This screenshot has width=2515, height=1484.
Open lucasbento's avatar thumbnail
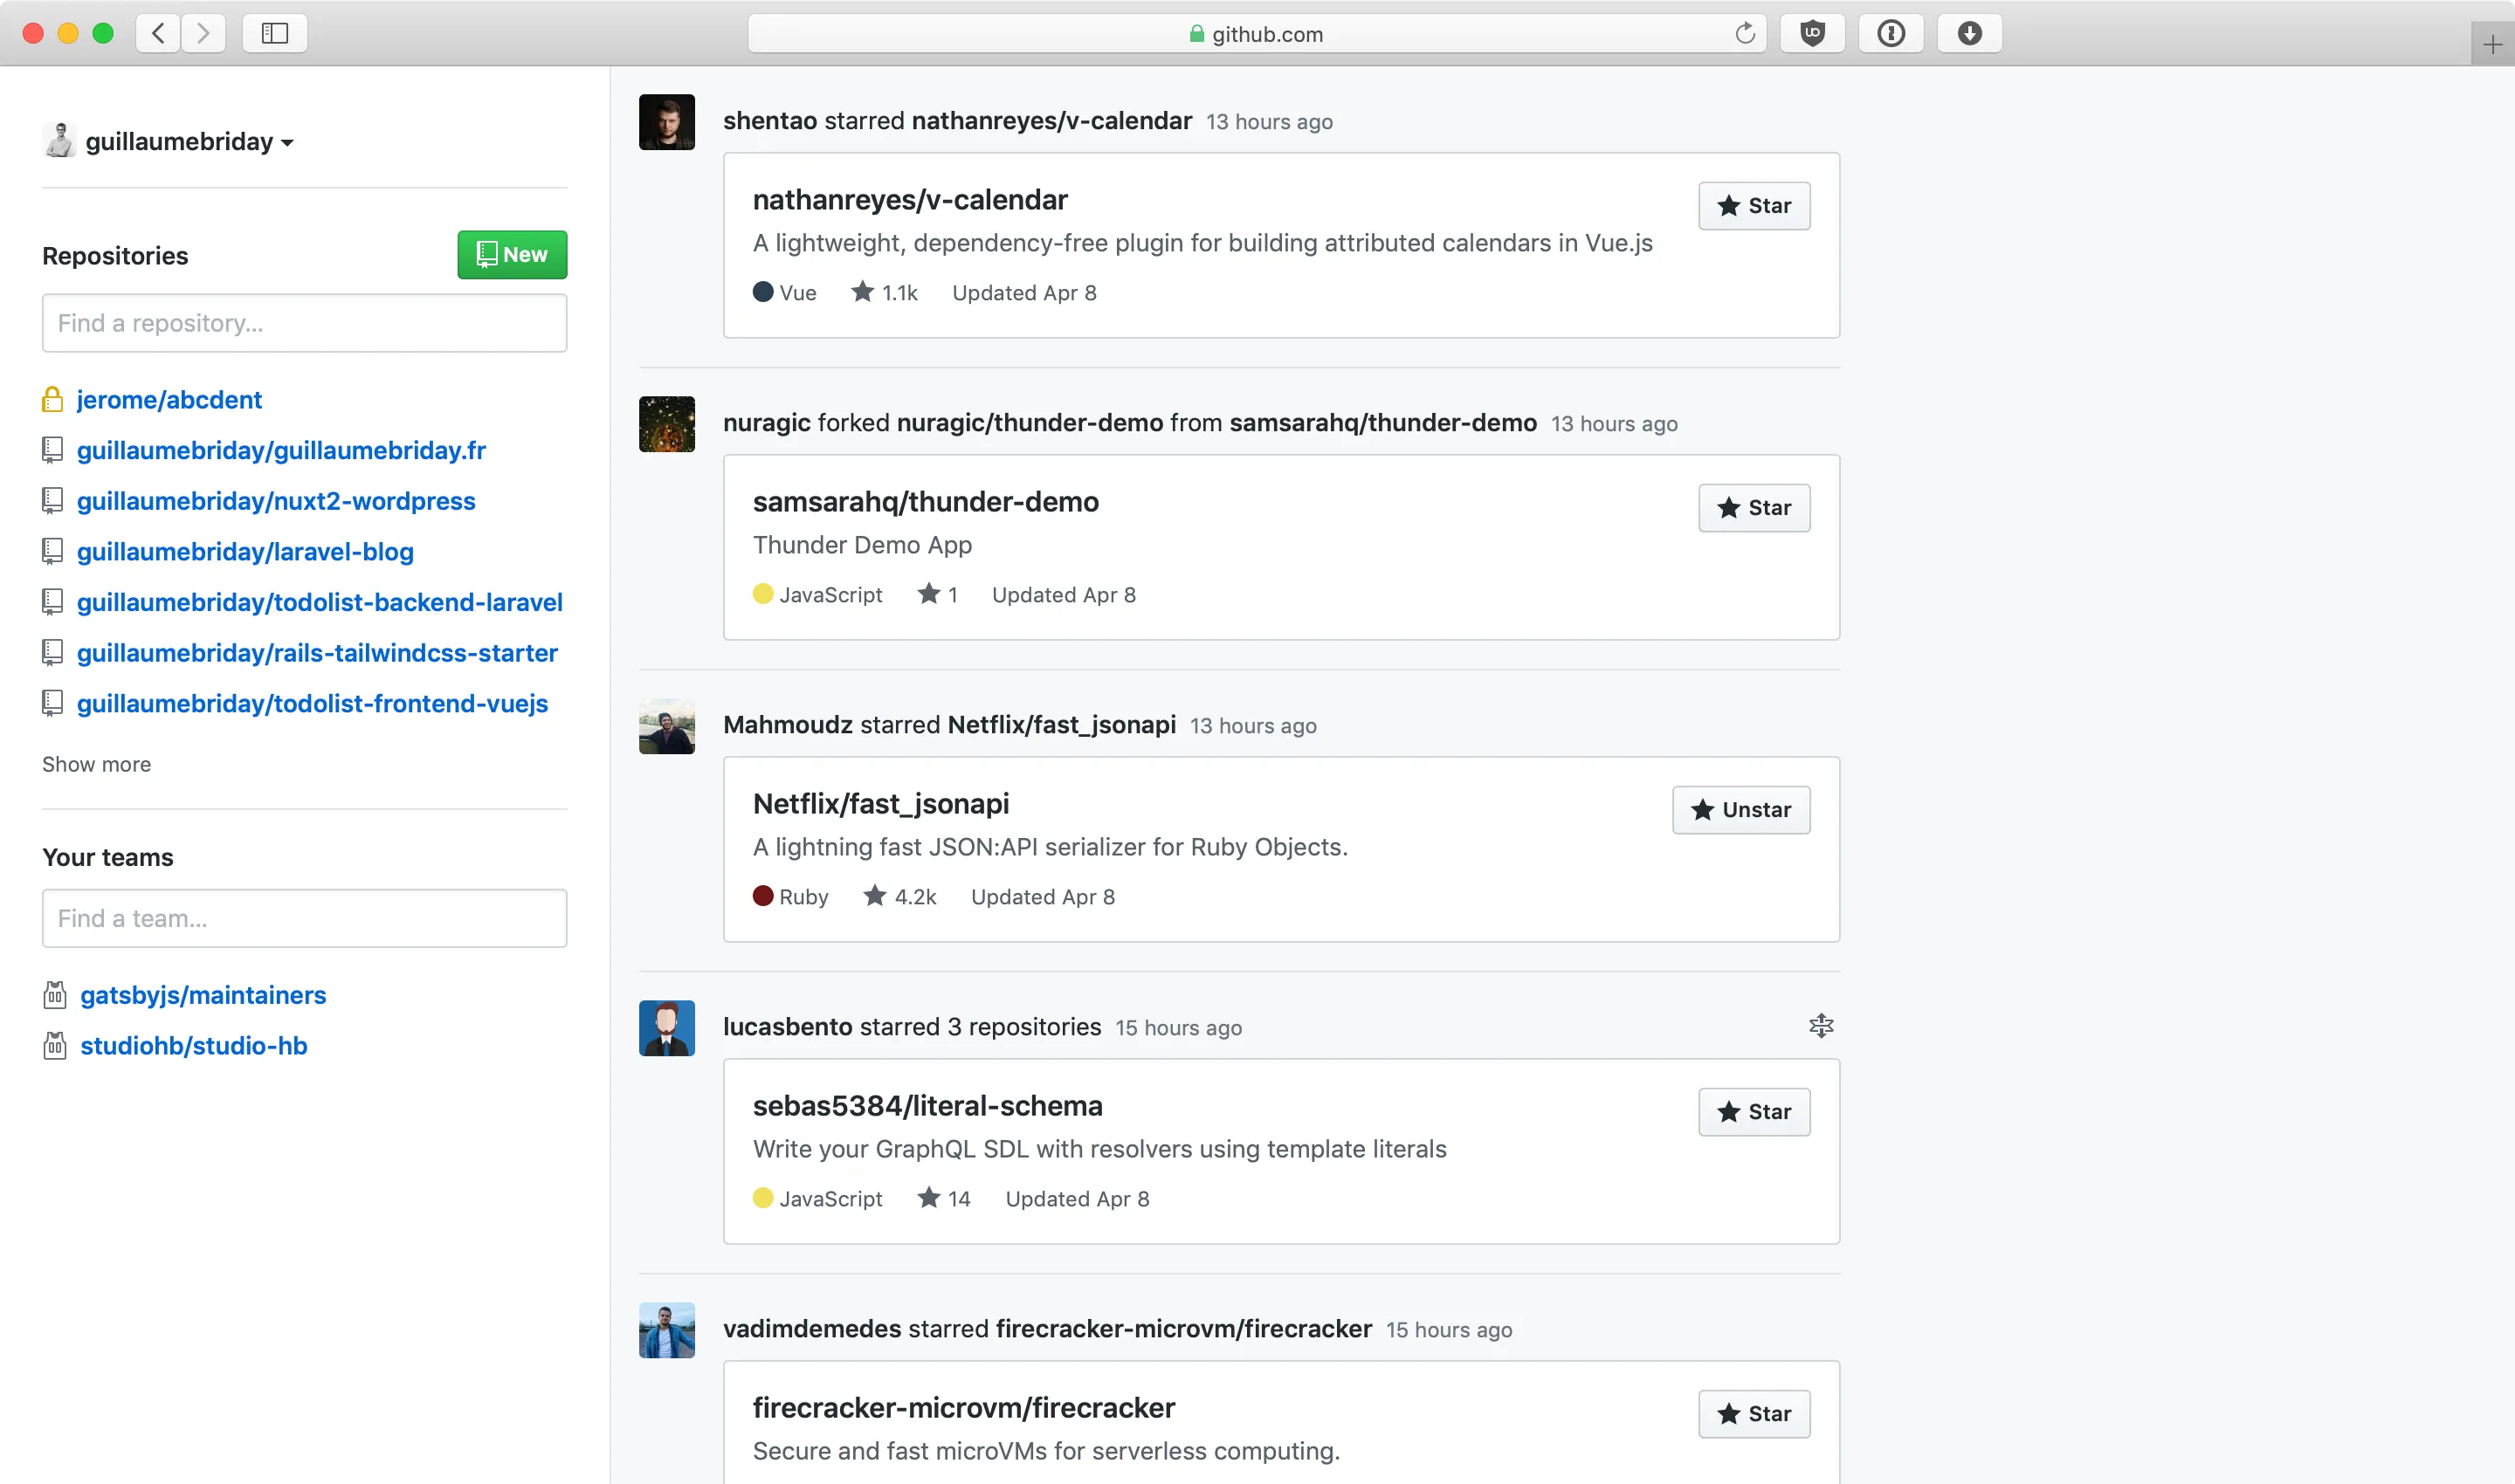tap(667, 1028)
